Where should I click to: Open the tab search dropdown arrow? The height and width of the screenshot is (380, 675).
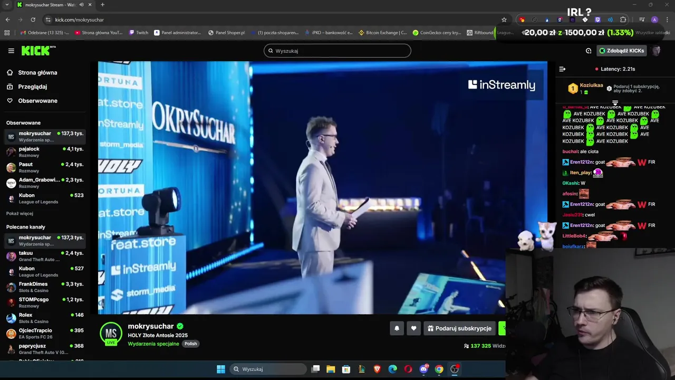pyautogui.click(x=7, y=5)
